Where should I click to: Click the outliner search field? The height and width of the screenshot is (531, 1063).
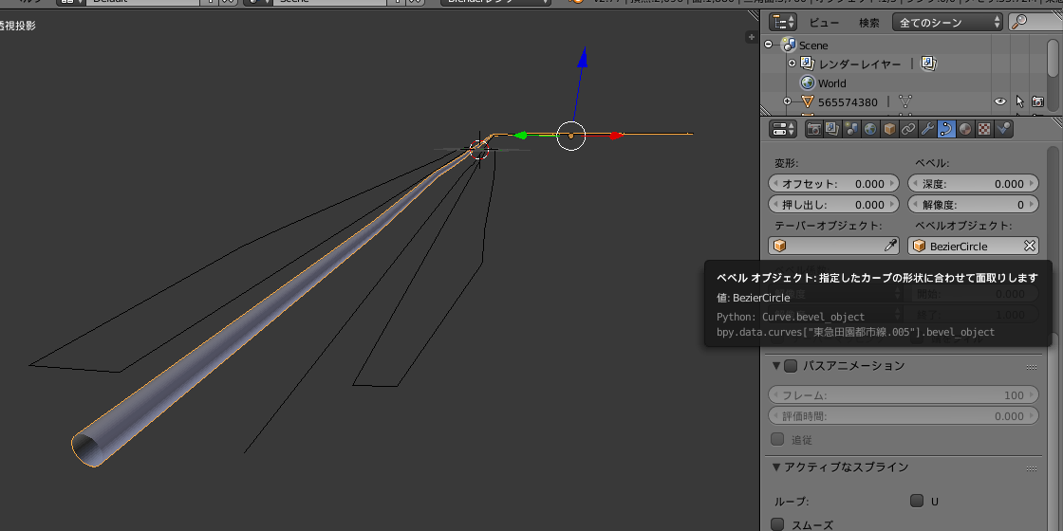[1035, 23]
